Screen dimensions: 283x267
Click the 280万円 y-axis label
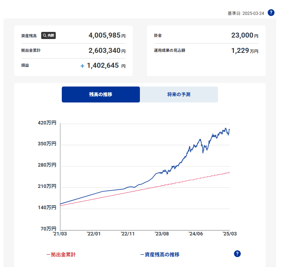[x=47, y=165]
